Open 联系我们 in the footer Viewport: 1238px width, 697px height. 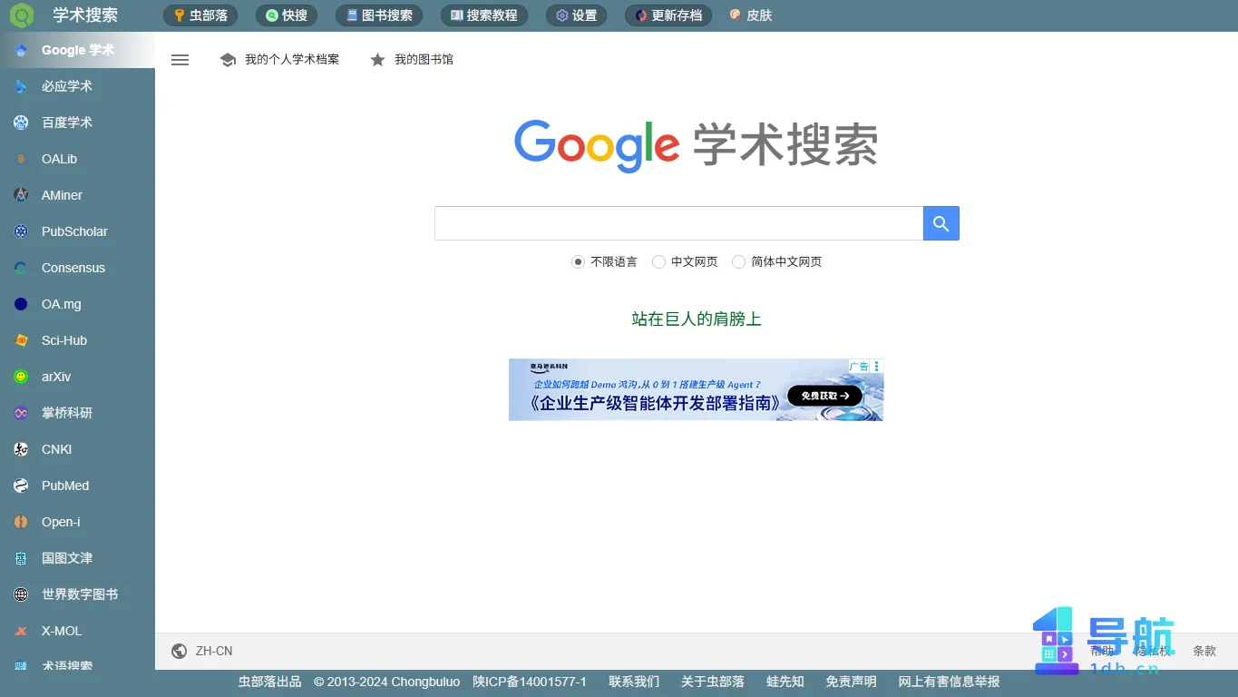click(x=634, y=682)
